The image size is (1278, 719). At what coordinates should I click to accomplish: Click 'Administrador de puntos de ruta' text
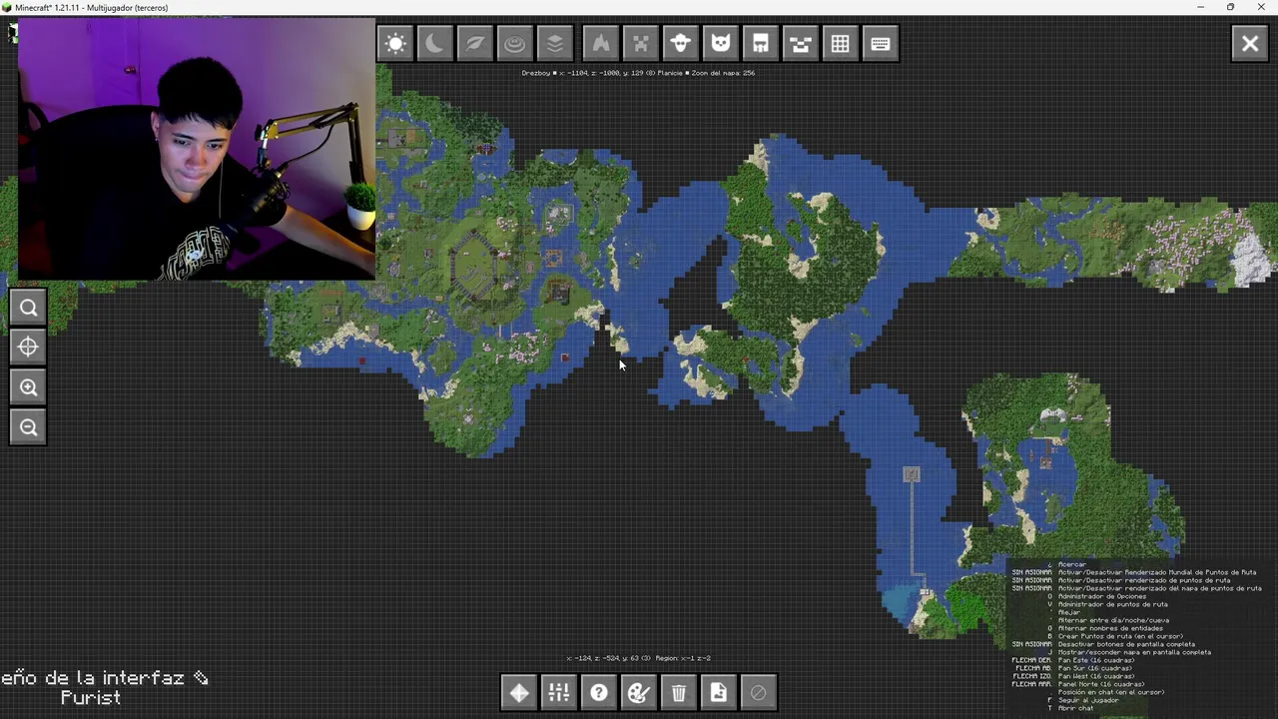[x=1112, y=604]
